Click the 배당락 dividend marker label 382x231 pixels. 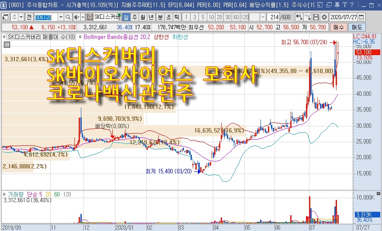(x=112, y=126)
